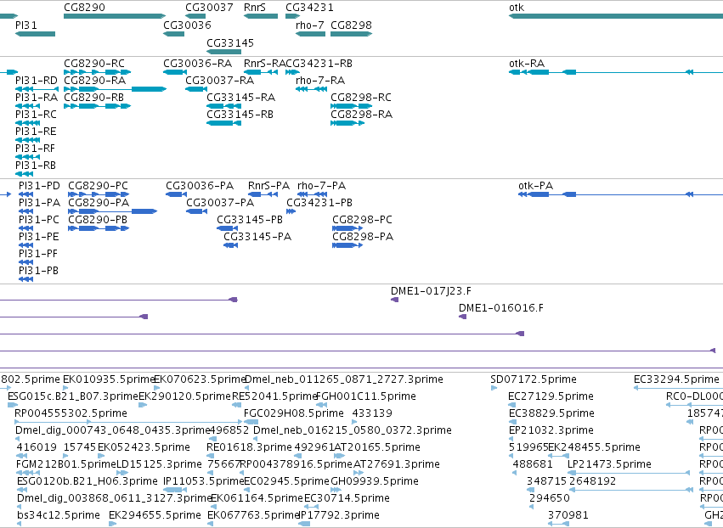723x528 pixels.
Task: Select transcript CG8290-RA
Action: tap(94, 80)
